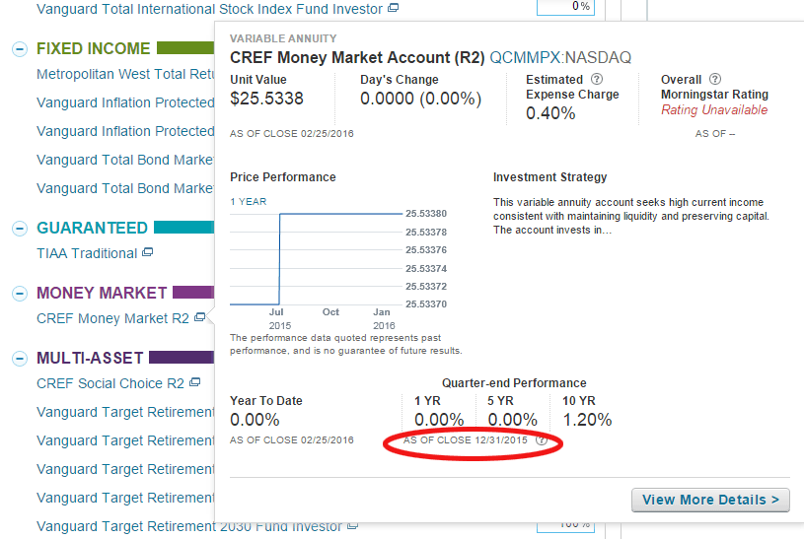This screenshot has height=539, width=804.
Task: Open popup icon next to TIAA Traditional
Action: 148,252
